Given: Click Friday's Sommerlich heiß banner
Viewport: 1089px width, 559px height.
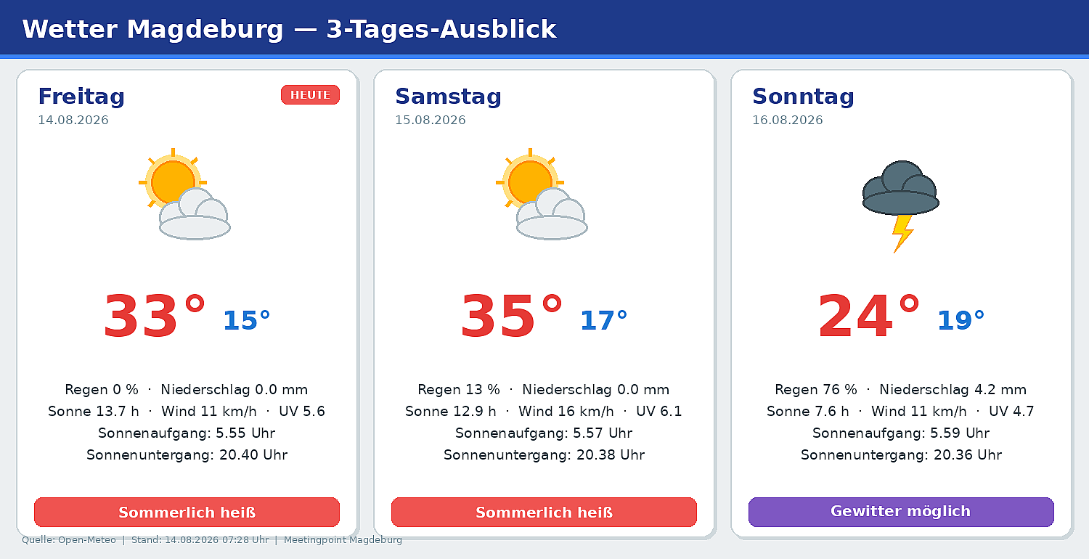Looking at the screenshot, I should click(x=187, y=512).
